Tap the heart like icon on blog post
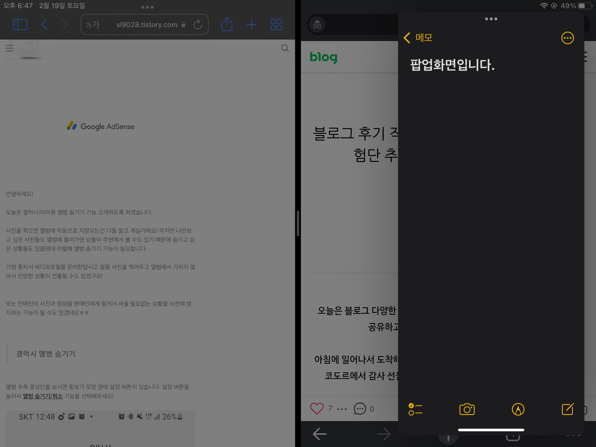 coord(317,409)
